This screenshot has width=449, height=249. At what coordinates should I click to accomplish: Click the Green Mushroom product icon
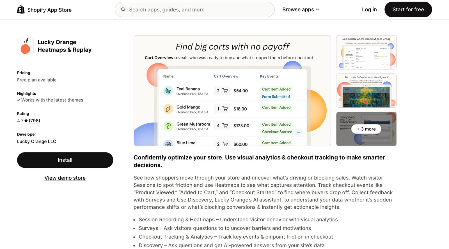[x=168, y=126]
